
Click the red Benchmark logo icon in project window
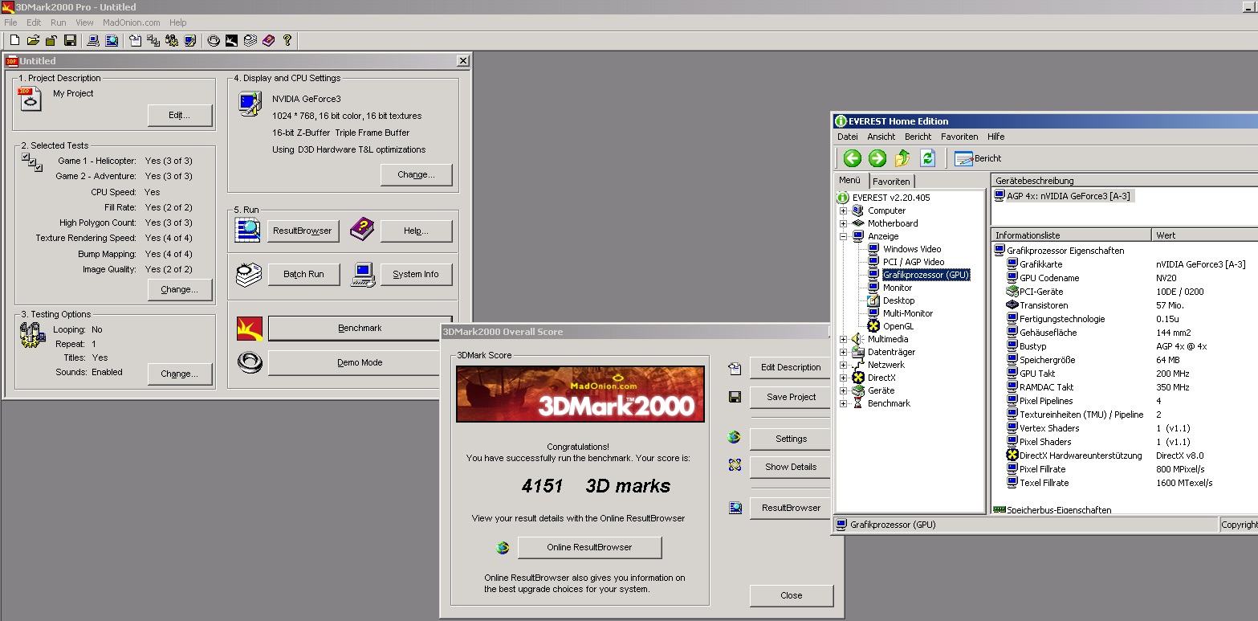click(x=250, y=328)
